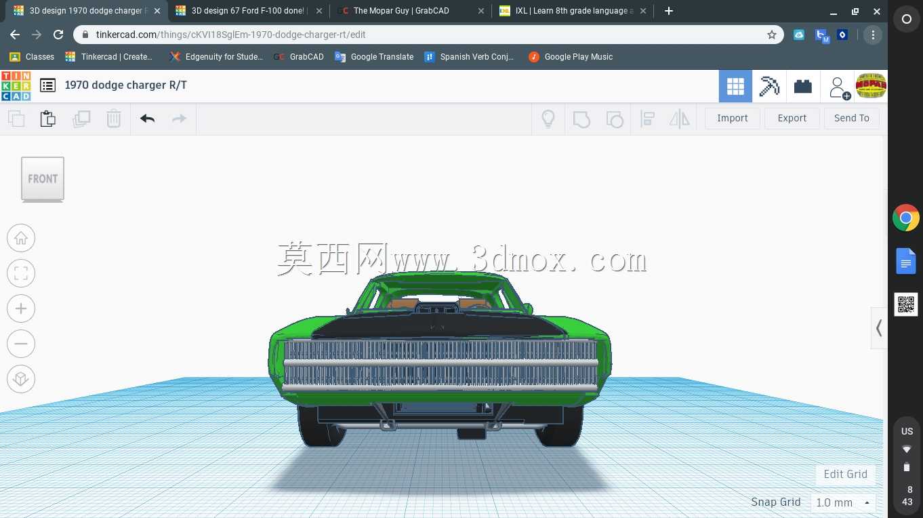Click the browser Back arrow

click(x=15, y=35)
